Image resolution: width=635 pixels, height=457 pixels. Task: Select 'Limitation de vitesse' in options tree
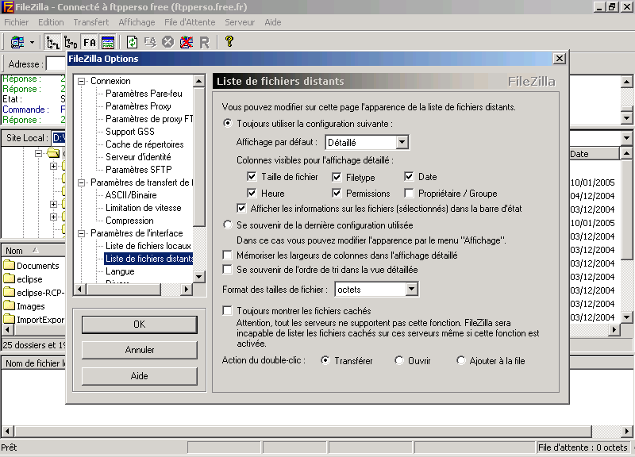pos(144,208)
